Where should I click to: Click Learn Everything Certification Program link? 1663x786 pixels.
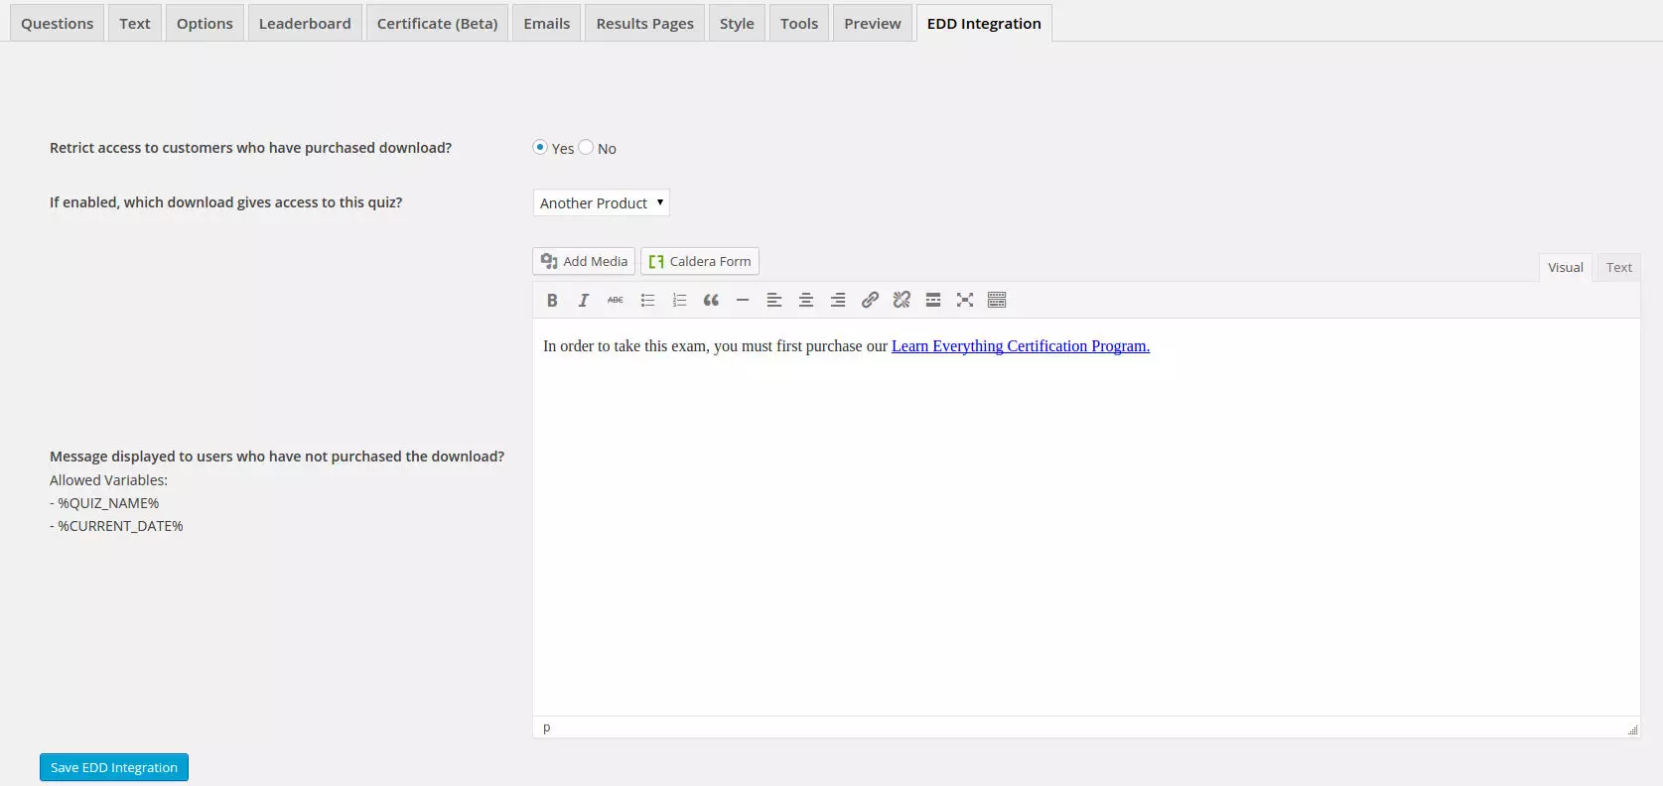[1021, 345]
